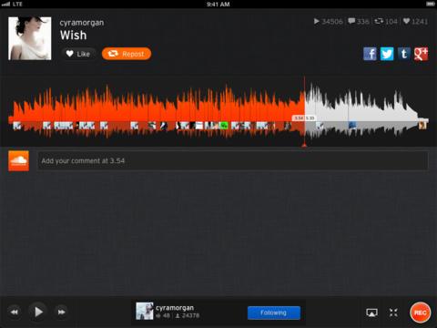Open the Wish album artwork thumbnail

pyautogui.click(x=30, y=38)
